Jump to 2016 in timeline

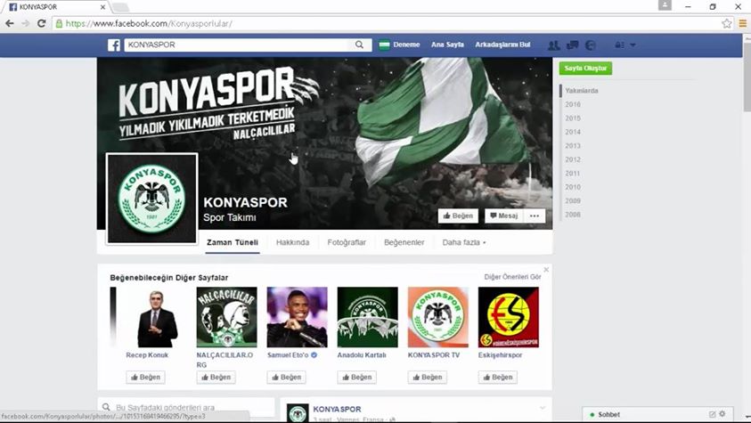click(x=573, y=104)
